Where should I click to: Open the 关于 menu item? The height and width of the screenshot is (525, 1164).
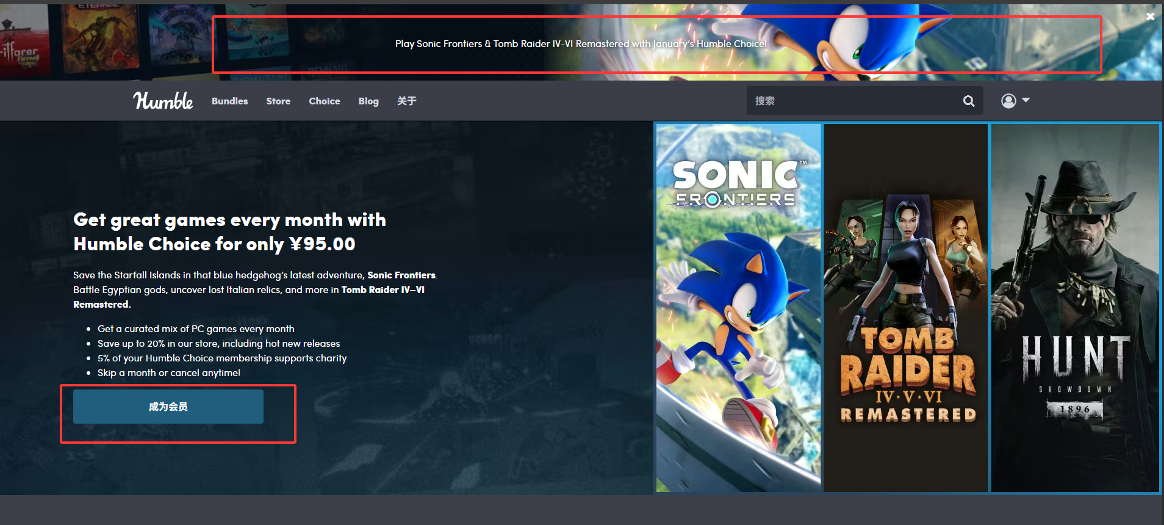[x=406, y=101]
